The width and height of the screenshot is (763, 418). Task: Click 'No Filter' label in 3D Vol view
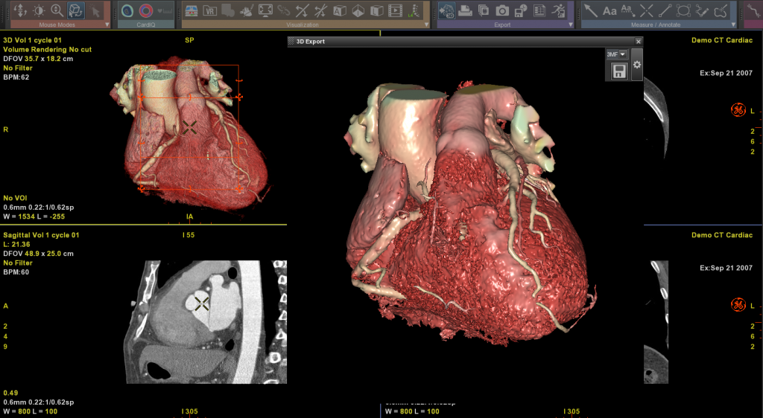[x=18, y=68]
